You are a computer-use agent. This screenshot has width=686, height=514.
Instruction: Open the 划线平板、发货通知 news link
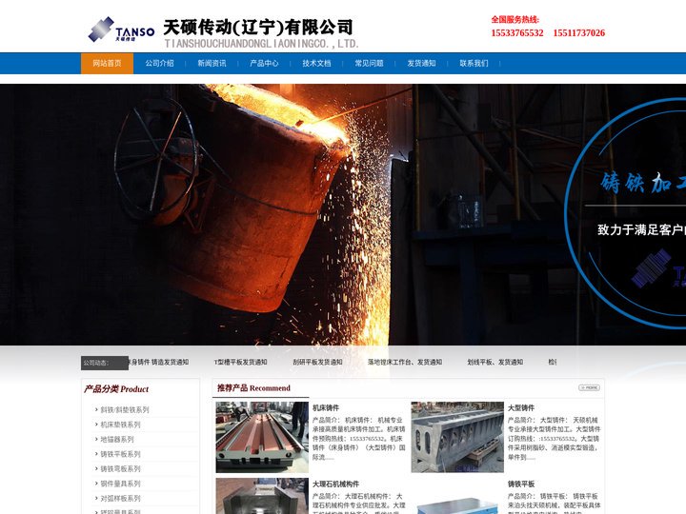[x=495, y=363]
